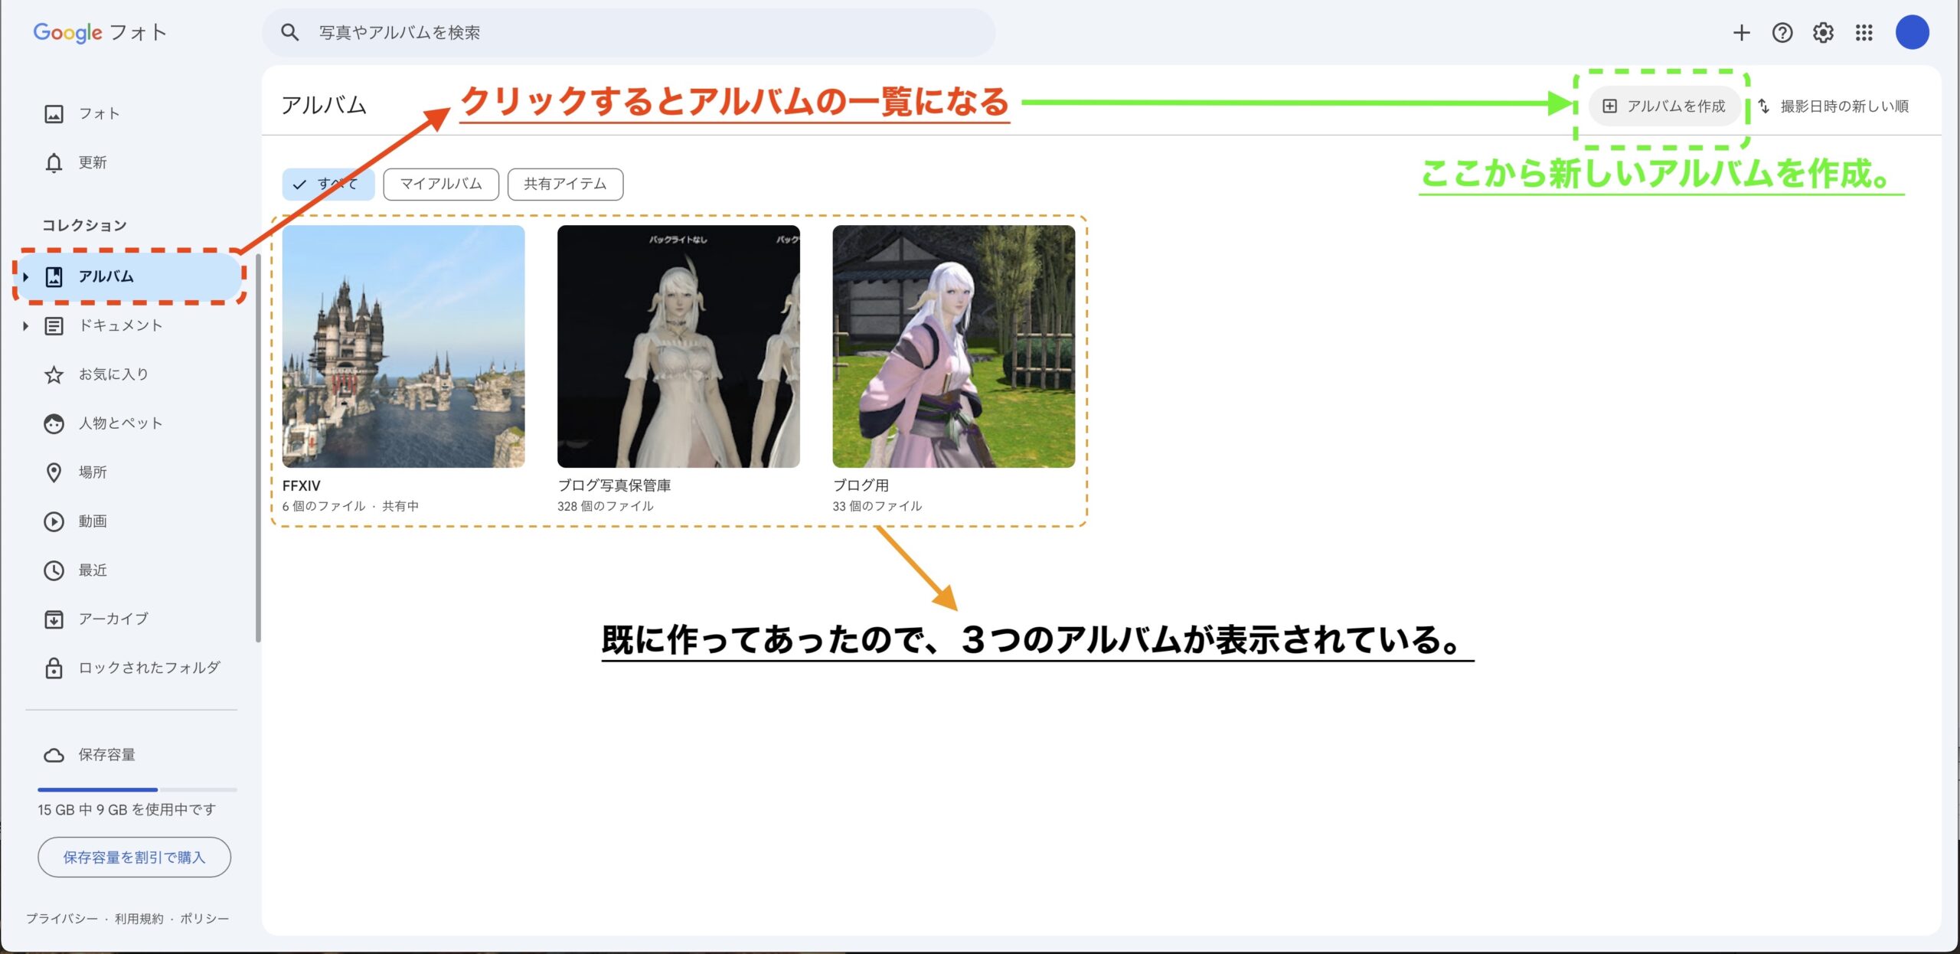Click the 保存容量を割引で購入 button
The height and width of the screenshot is (954, 1960).
click(x=134, y=857)
